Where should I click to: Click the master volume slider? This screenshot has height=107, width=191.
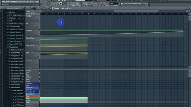48,3
